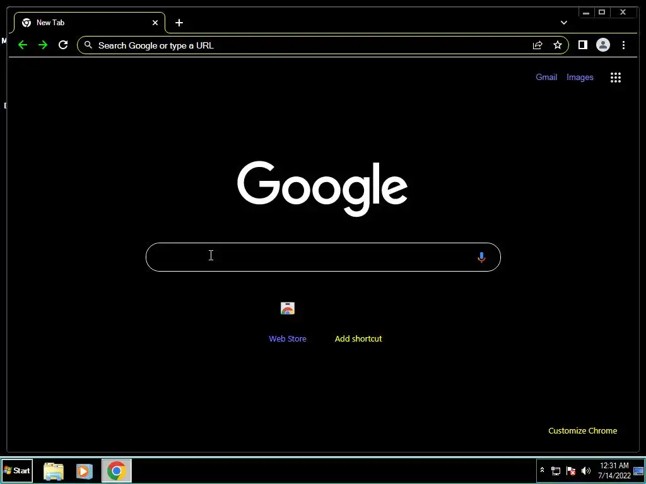646x484 pixels.
Task: Click the show desktop tray icon
Action: [x=638, y=471]
